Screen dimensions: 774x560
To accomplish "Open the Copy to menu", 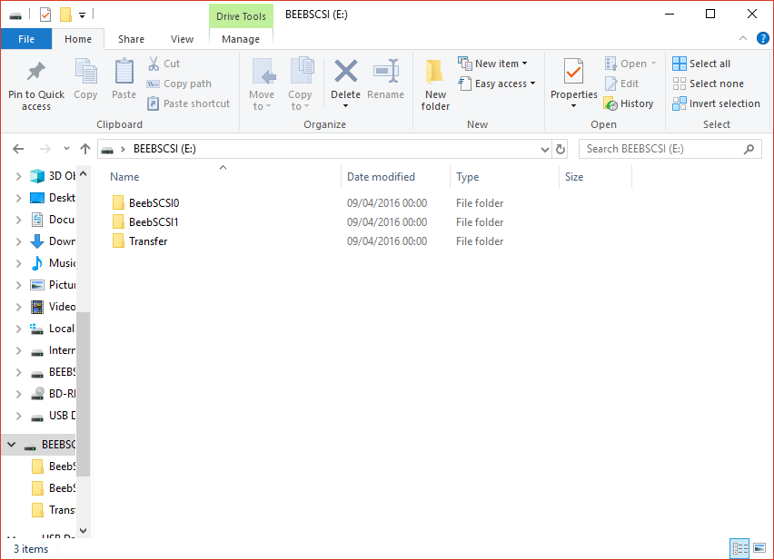I will (300, 84).
